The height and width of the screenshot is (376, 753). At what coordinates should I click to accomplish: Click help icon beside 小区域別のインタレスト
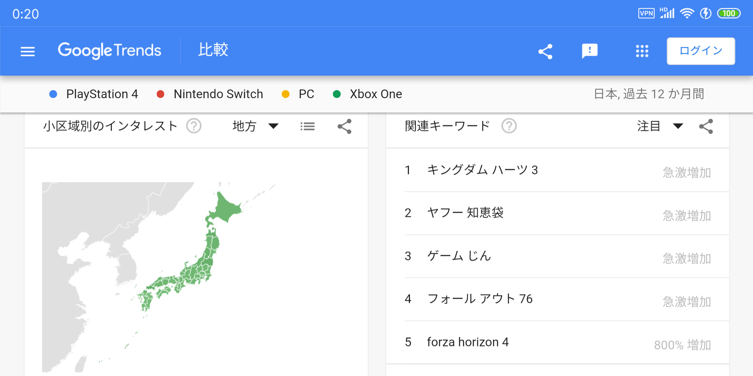click(x=194, y=126)
